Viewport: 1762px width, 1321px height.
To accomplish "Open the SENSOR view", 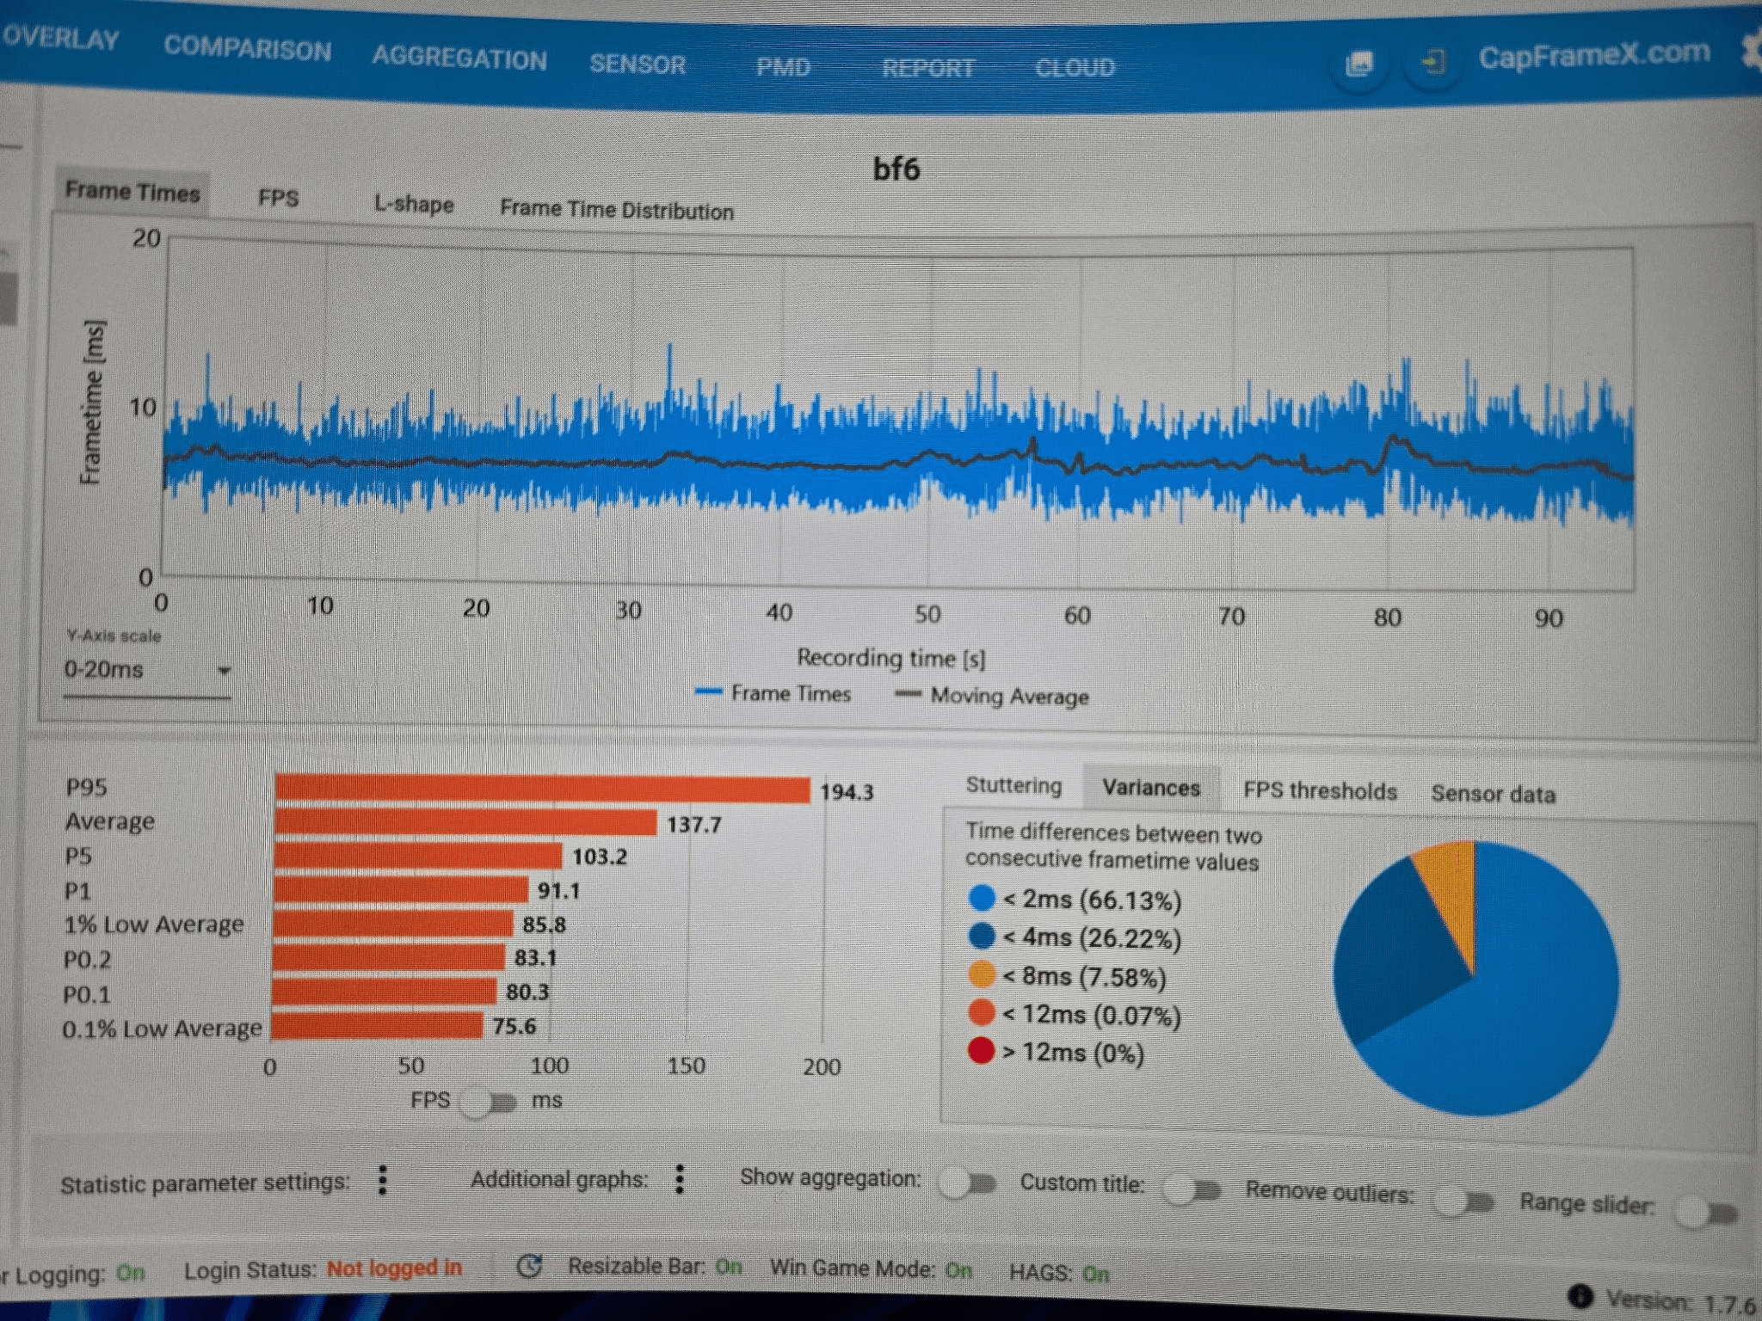I will (638, 64).
